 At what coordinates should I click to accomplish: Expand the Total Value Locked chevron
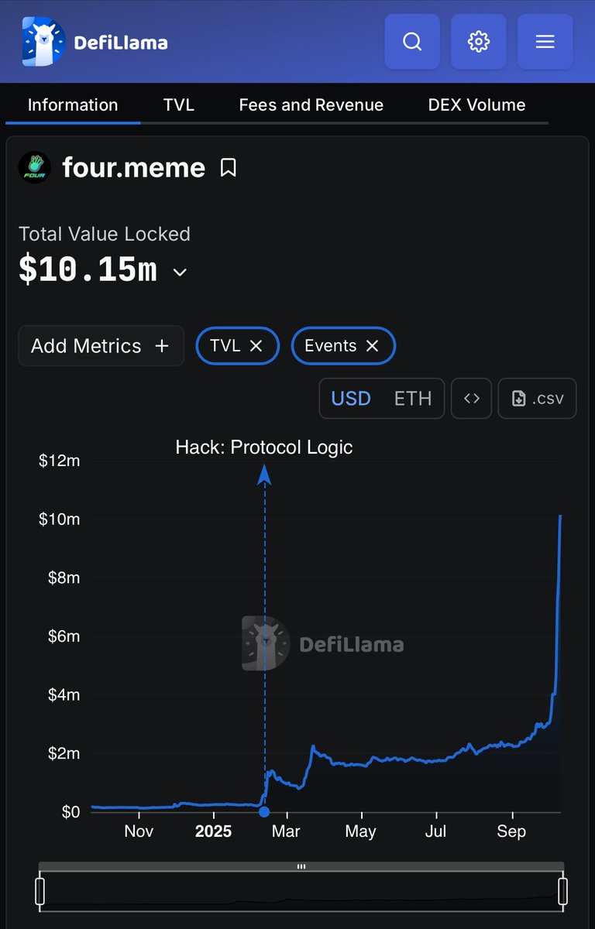tap(180, 273)
